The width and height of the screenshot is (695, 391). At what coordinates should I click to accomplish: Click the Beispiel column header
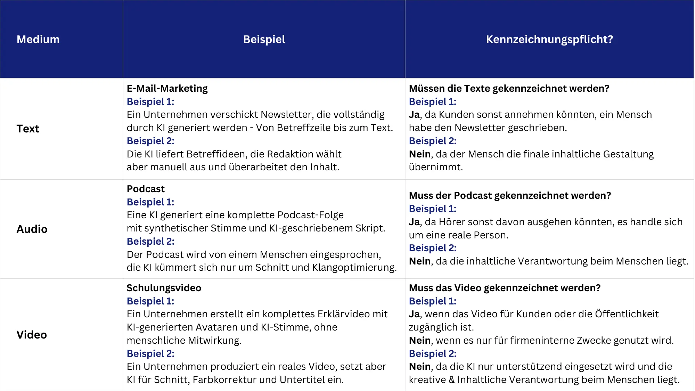point(264,39)
